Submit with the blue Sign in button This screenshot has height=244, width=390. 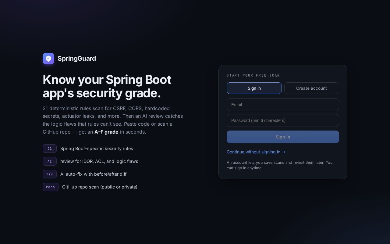(283, 137)
